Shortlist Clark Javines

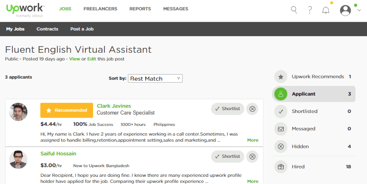tap(228, 109)
